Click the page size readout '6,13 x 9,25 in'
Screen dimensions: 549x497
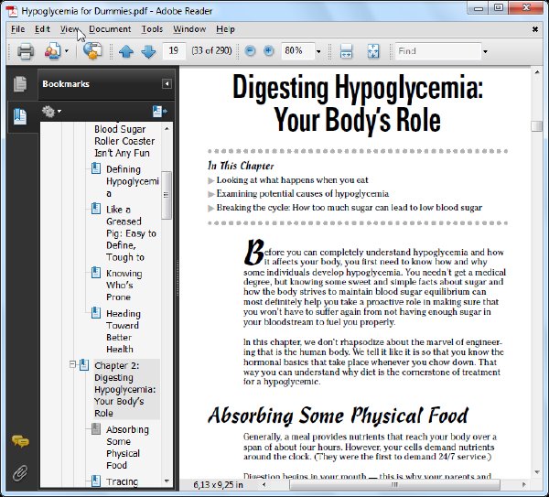click(x=218, y=485)
